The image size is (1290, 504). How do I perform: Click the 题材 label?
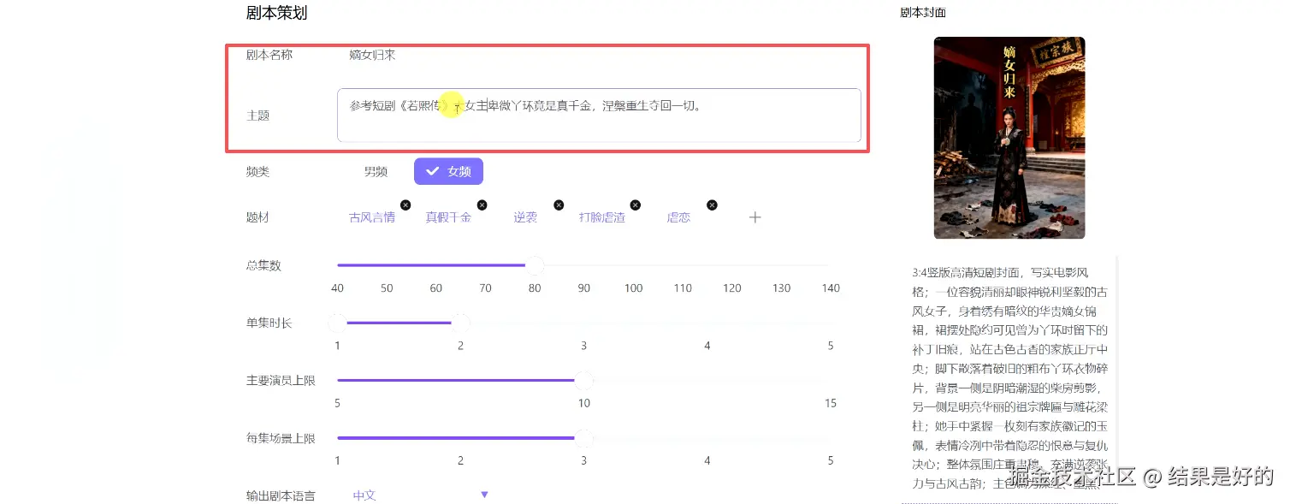[257, 217]
